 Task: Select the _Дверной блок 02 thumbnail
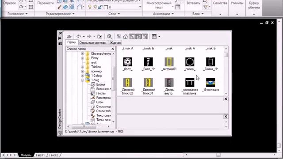click(128, 83)
